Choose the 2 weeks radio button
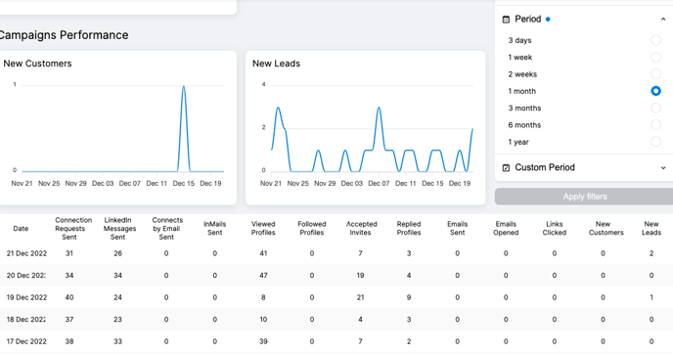Viewport: 673px width, 354px height. pos(655,73)
